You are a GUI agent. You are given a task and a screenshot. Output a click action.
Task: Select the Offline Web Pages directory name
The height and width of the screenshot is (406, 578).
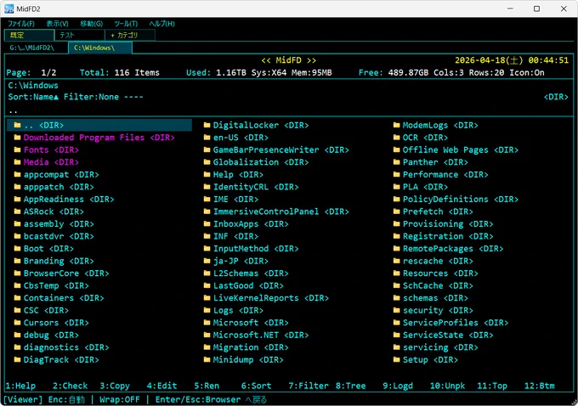[445, 150]
